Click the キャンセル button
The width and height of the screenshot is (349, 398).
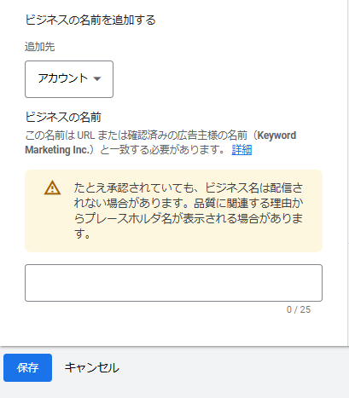tap(91, 367)
